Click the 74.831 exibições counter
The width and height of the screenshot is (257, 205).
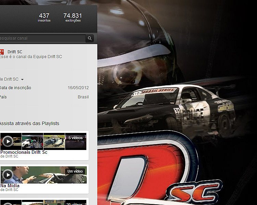tap(73, 17)
